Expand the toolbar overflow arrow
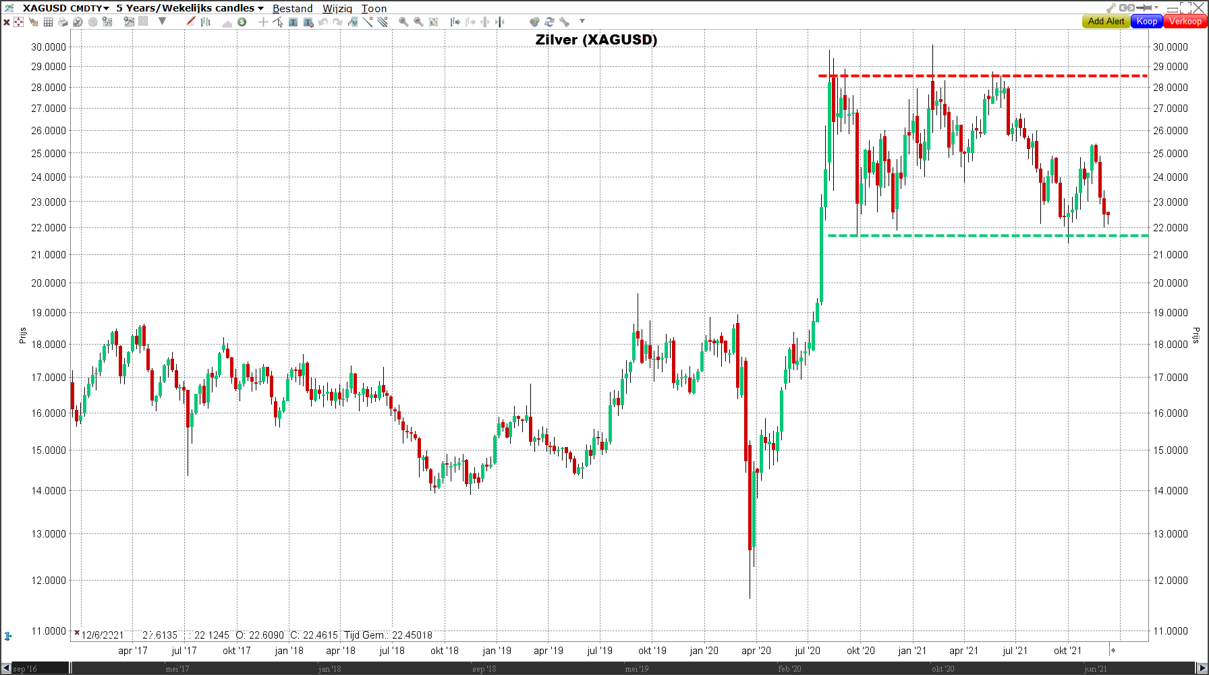The image size is (1209, 675). 582,22
